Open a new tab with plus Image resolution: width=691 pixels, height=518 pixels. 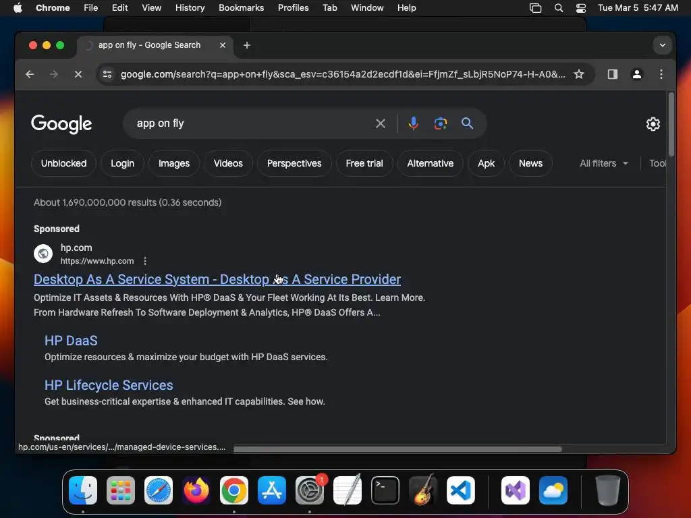point(247,45)
